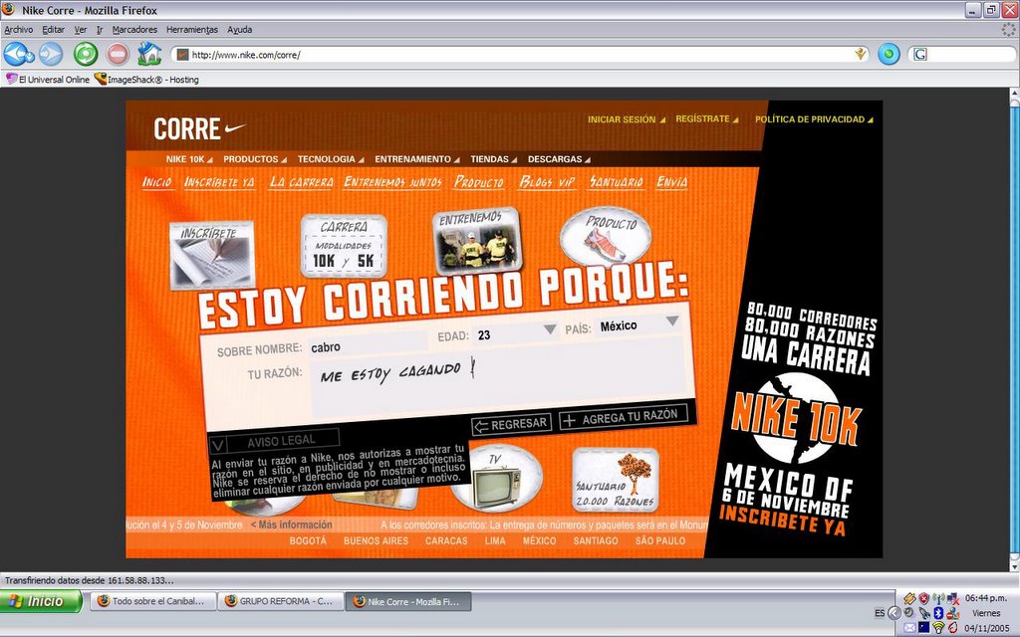The image size is (1020, 637).
Task: Open the Archivo menu
Action: click(x=18, y=29)
